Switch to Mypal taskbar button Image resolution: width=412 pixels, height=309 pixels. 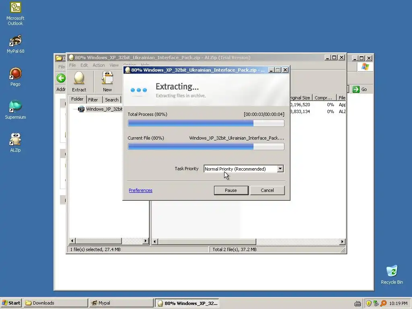(121, 303)
